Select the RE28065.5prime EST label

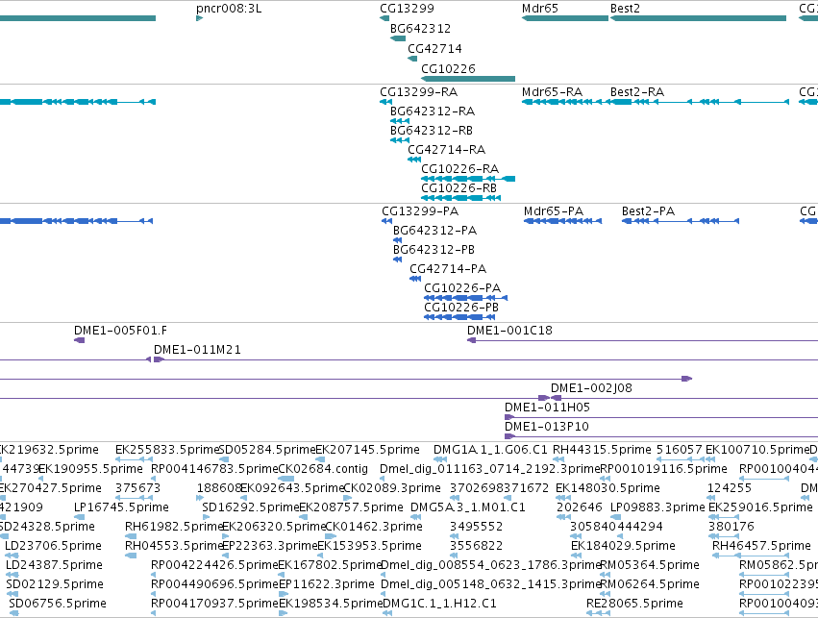[x=635, y=604]
